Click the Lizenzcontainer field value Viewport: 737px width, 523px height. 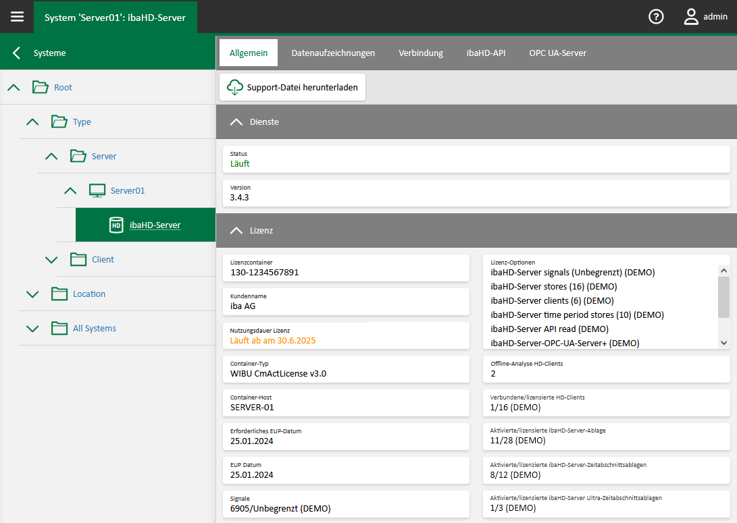(264, 273)
